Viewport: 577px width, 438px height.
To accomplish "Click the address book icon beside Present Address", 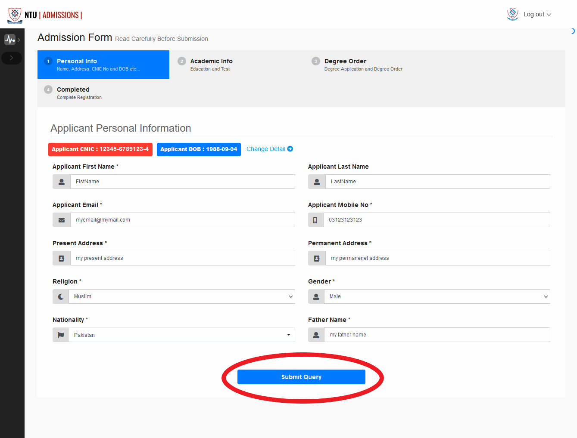I will pyautogui.click(x=62, y=258).
